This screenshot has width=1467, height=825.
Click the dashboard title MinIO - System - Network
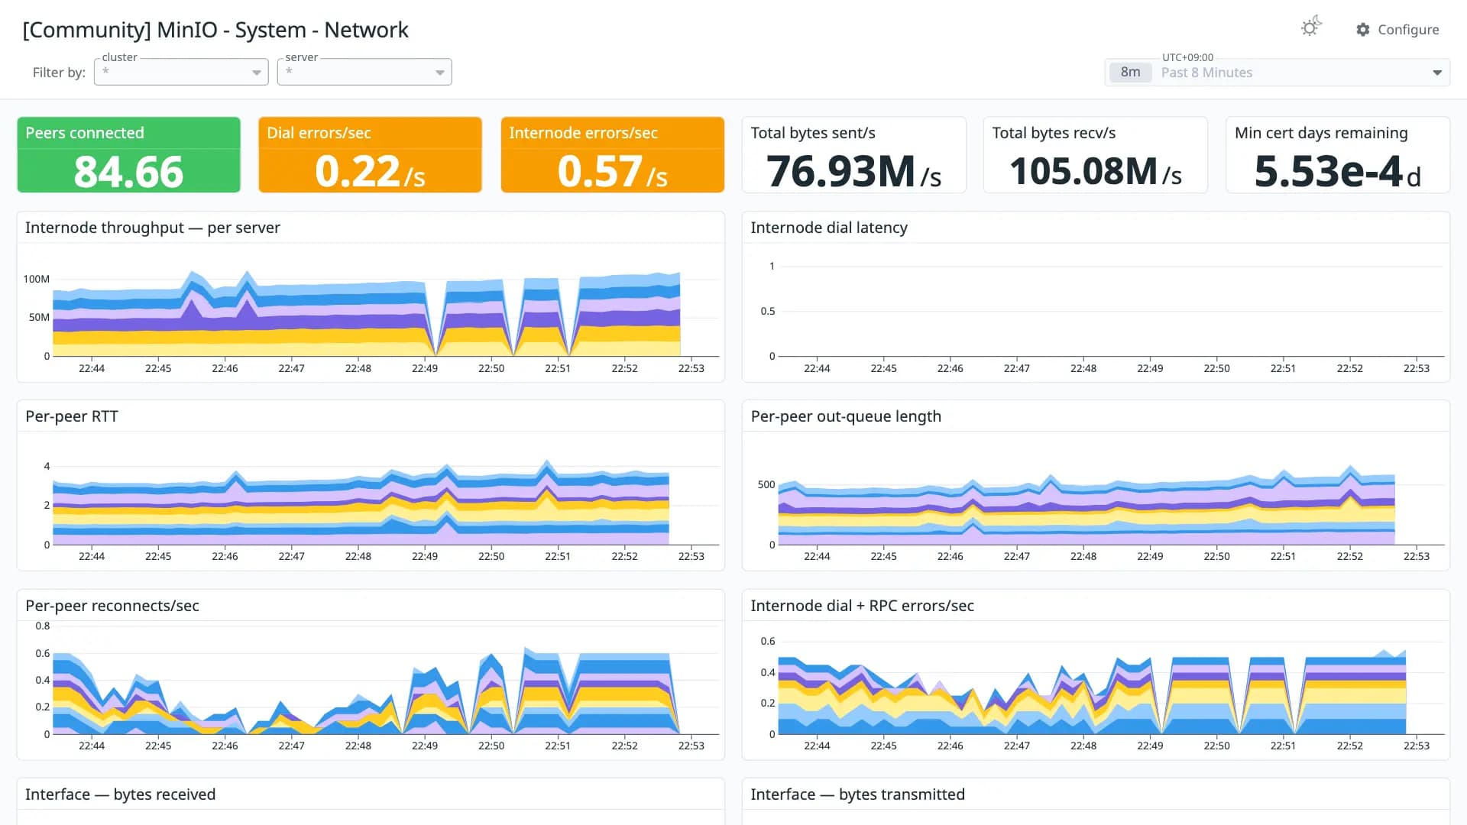click(215, 30)
